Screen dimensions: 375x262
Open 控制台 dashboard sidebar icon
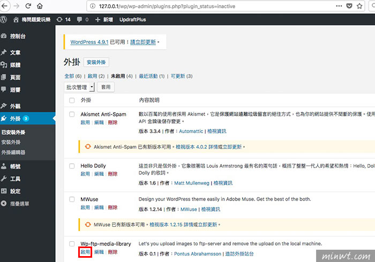click(4, 36)
